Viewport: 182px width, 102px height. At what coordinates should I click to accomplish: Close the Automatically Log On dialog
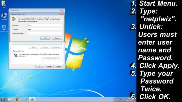[x=61, y=14]
